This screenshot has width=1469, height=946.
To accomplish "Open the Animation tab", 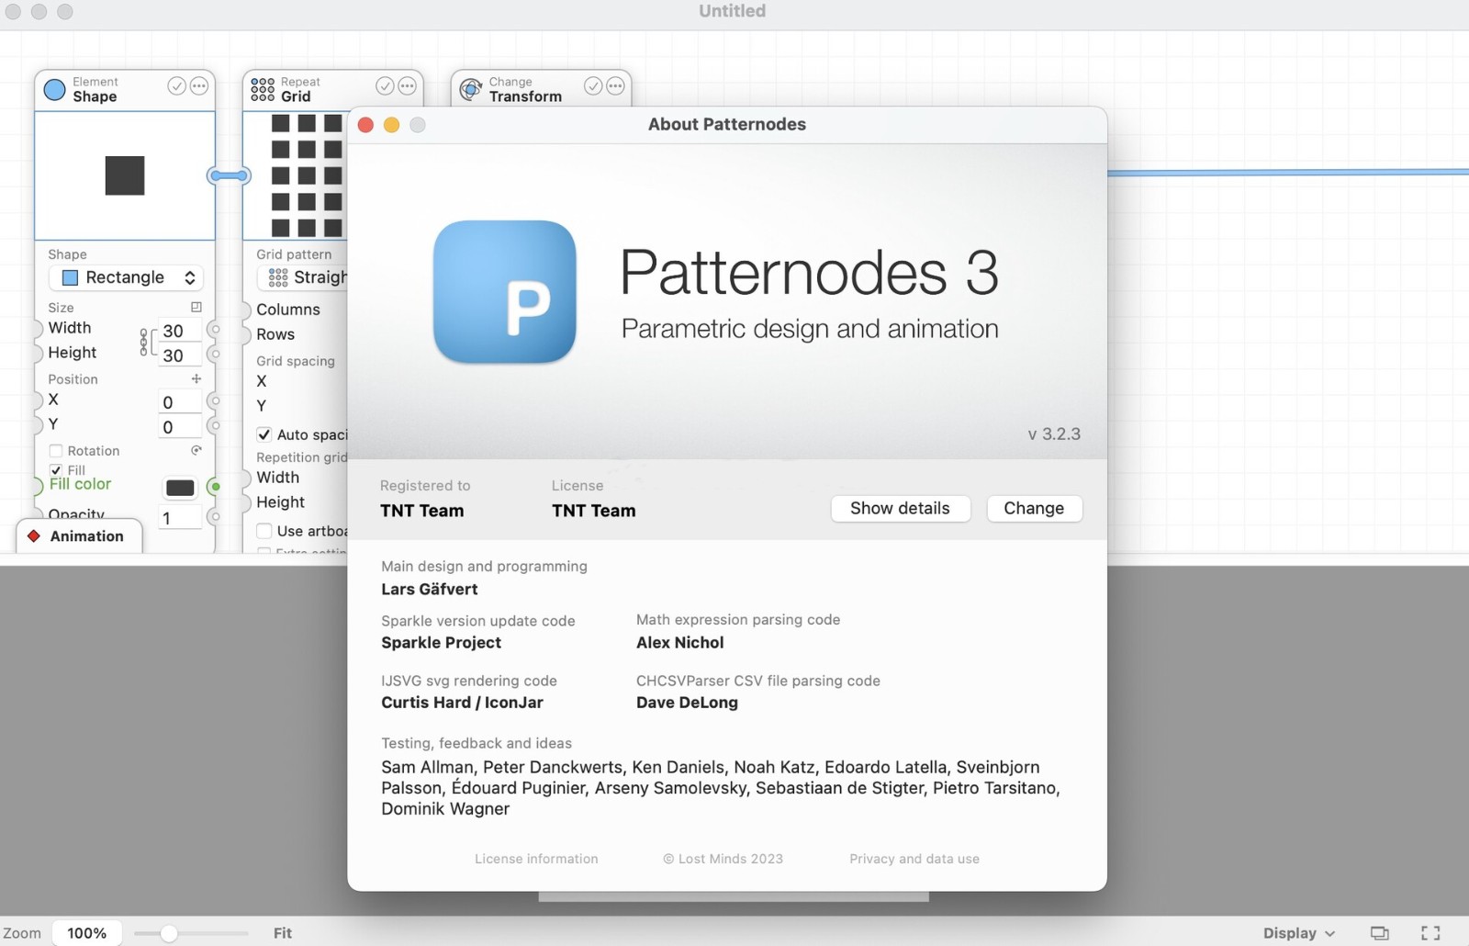I will (79, 536).
